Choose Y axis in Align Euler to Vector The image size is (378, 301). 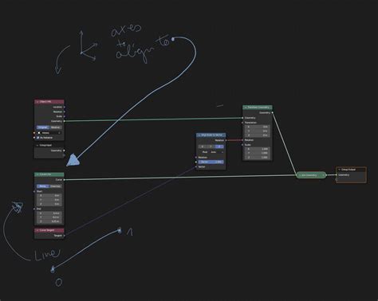pos(211,147)
